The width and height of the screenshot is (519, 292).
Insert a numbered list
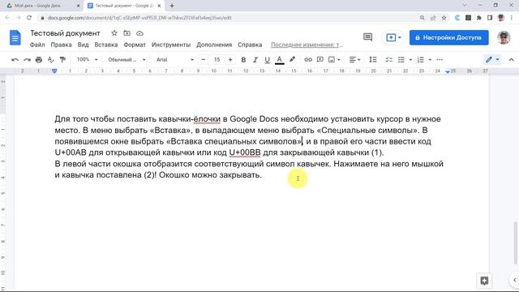[421, 59]
